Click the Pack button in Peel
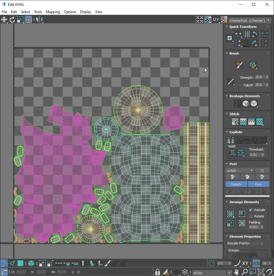Viewport: 274px width, 276px height. (x=259, y=184)
